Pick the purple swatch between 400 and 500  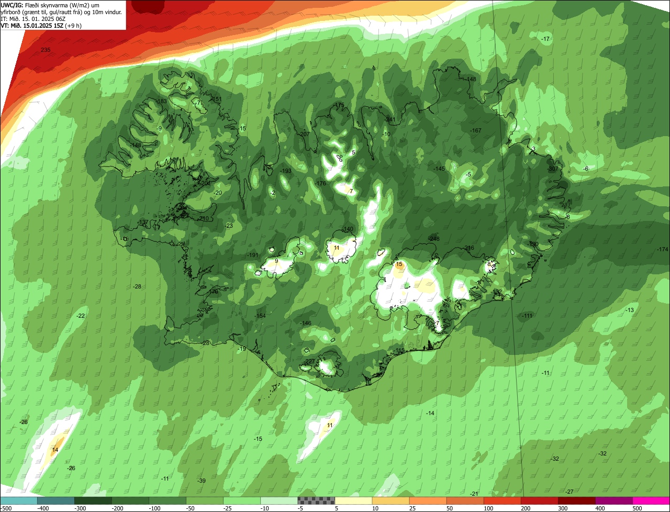click(x=614, y=500)
